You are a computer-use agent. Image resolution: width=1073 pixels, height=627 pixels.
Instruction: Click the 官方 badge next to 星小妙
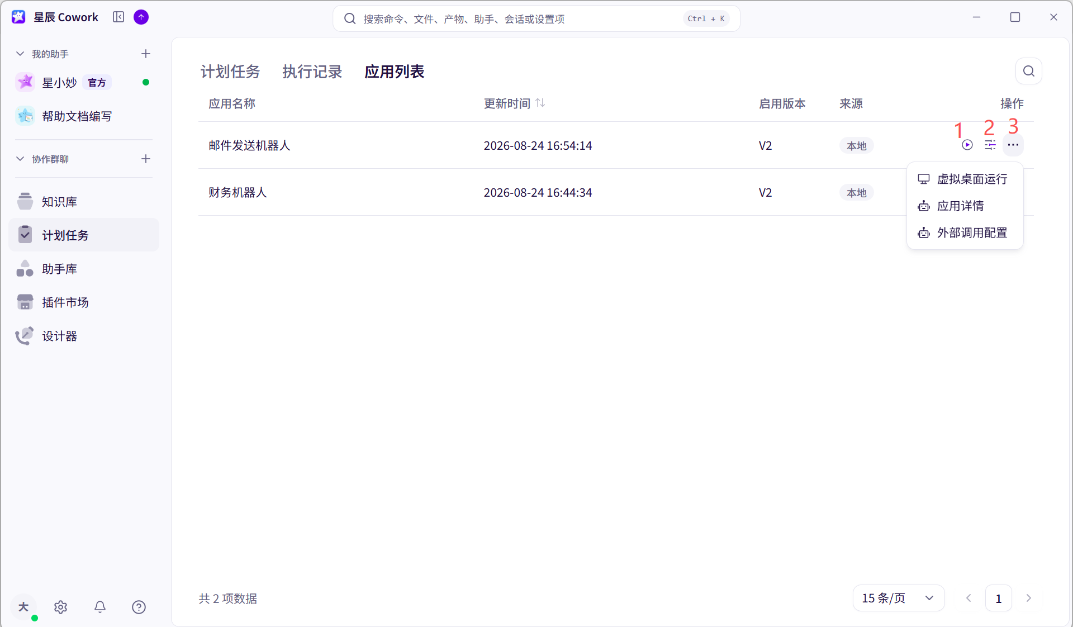click(97, 83)
